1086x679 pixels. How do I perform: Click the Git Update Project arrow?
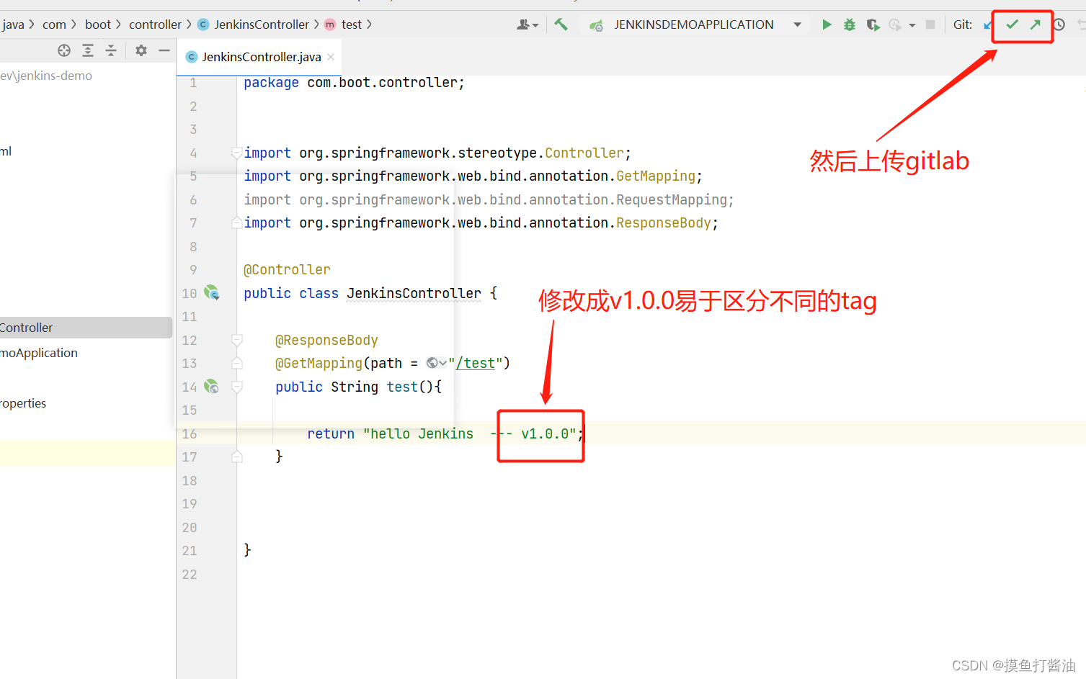pos(988,24)
